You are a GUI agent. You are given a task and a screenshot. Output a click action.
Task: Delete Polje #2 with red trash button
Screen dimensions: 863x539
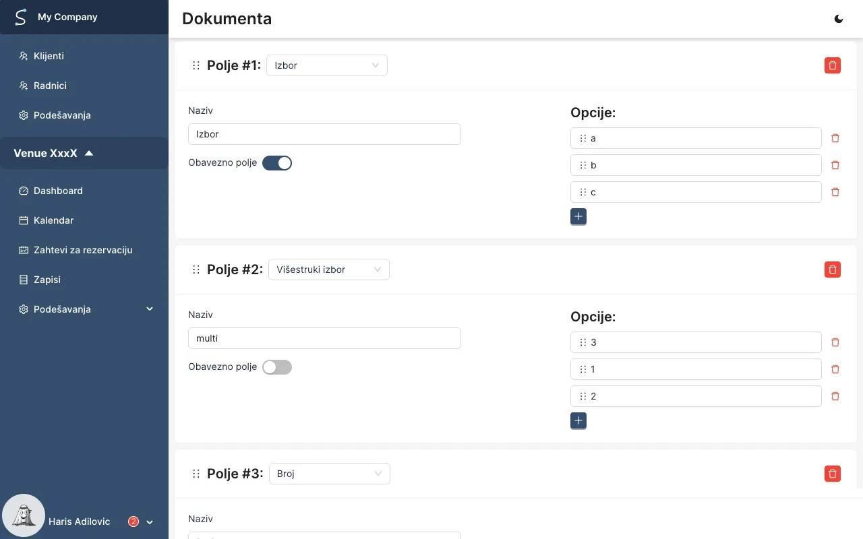pos(833,269)
